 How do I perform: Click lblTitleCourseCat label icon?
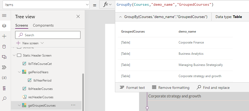[24, 64]
